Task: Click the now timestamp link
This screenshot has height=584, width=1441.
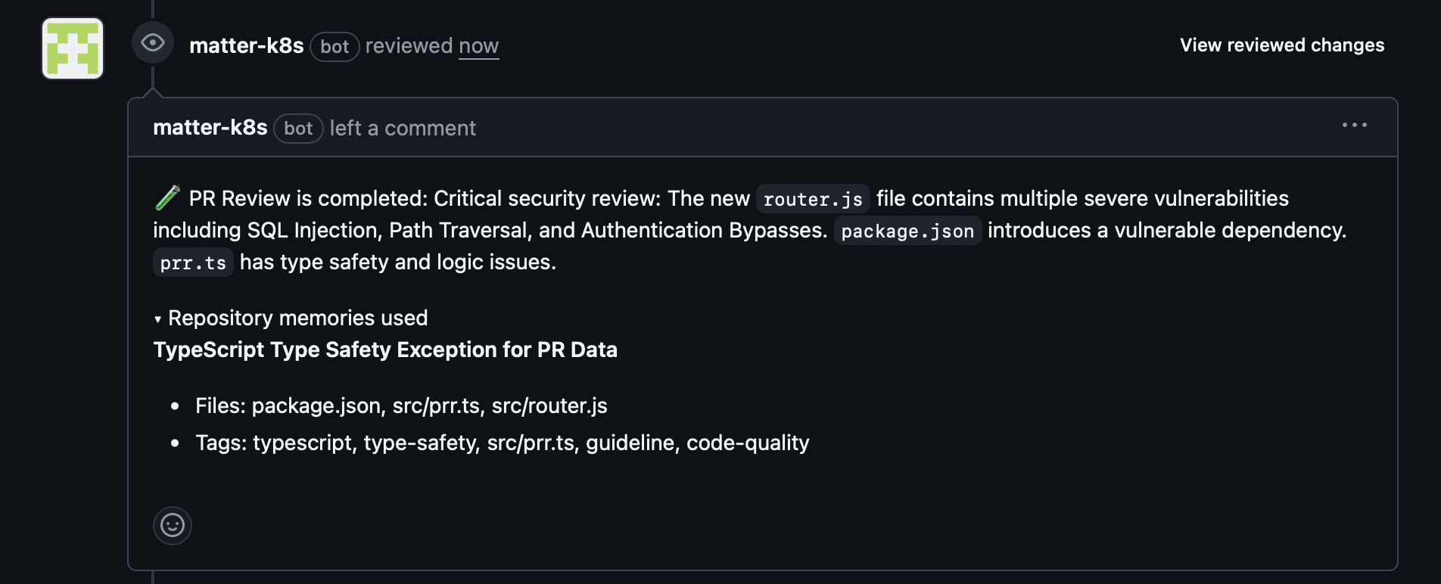Action: (x=479, y=46)
